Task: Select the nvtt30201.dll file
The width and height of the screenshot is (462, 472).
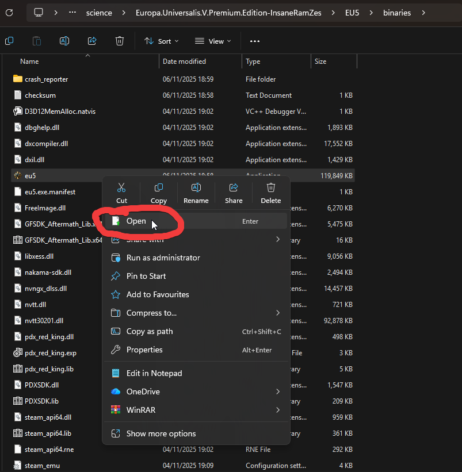Action: (x=44, y=321)
